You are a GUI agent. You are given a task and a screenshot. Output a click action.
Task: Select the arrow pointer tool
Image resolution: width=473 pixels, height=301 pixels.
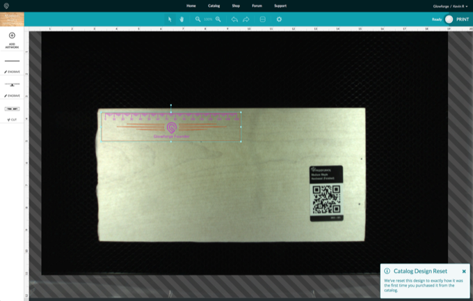coord(170,20)
